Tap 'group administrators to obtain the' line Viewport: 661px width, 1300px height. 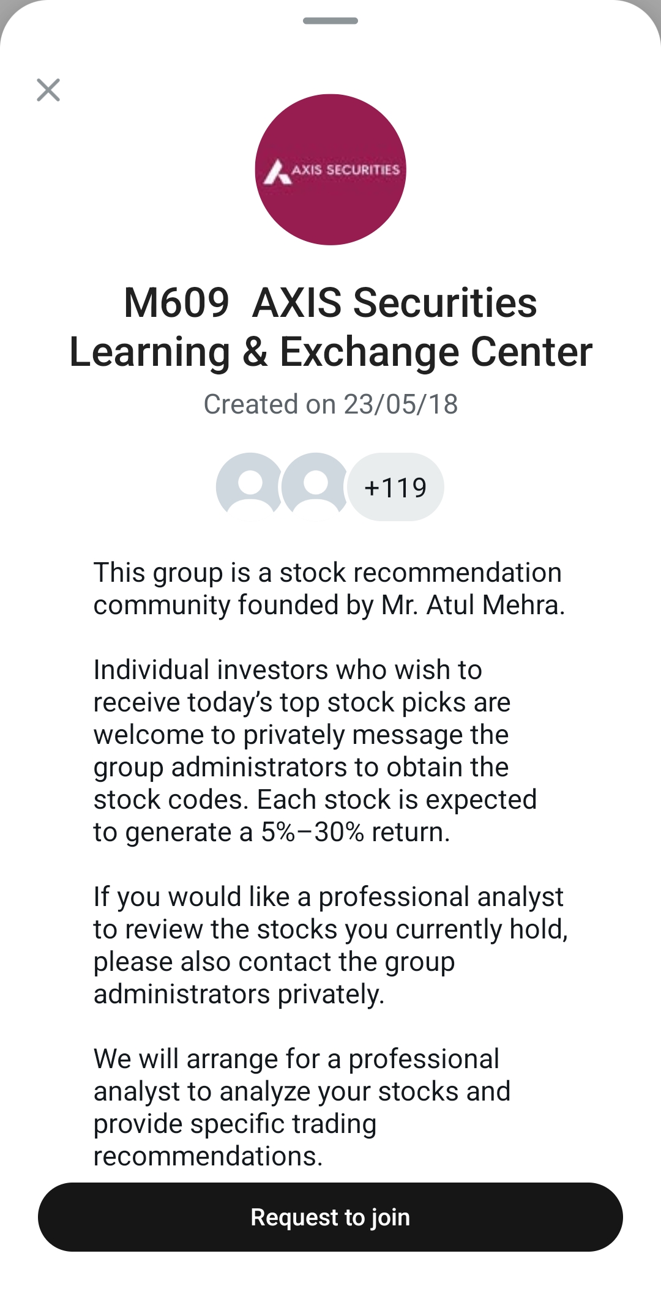click(301, 767)
